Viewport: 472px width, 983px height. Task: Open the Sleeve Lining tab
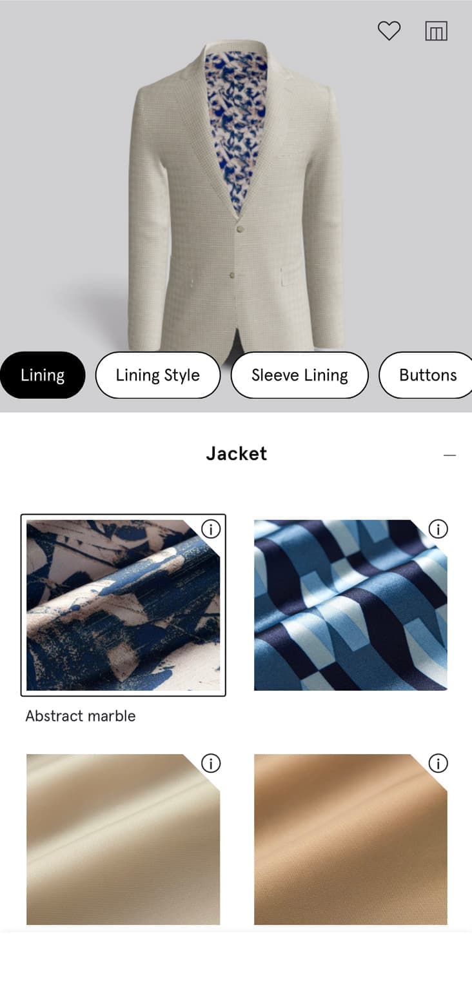point(300,375)
